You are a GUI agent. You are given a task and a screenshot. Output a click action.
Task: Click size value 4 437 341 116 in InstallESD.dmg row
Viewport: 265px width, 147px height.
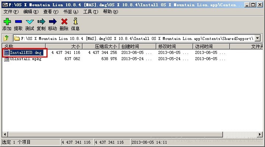66,52
